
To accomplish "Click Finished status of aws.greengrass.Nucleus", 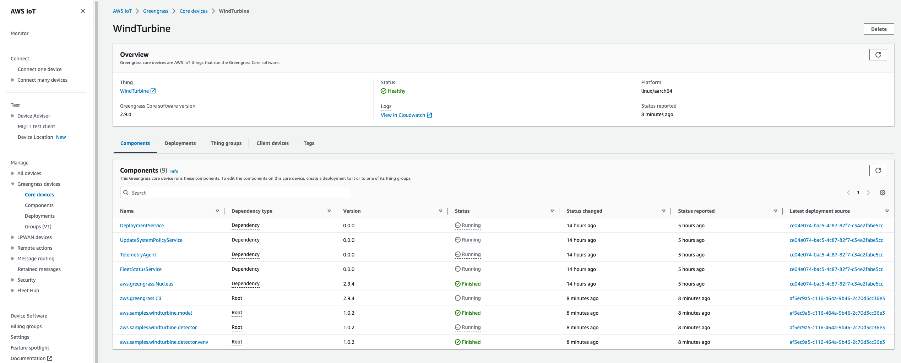I will [x=468, y=284].
